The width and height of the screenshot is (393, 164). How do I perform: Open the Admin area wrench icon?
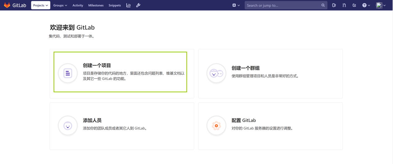pos(138,5)
